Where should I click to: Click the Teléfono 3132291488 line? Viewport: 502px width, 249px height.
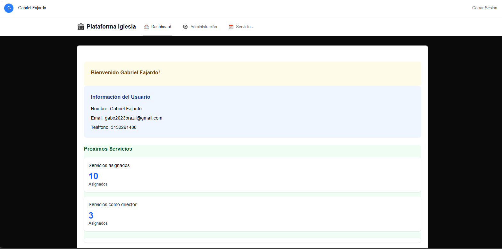coord(113,127)
